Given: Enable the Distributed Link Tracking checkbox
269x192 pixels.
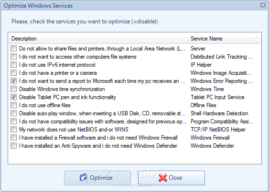Looking at the screenshot, I should (x=13, y=57).
